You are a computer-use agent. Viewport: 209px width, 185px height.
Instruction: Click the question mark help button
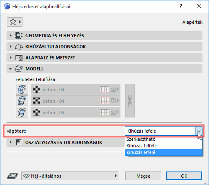pyautogui.click(x=181, y=6)
